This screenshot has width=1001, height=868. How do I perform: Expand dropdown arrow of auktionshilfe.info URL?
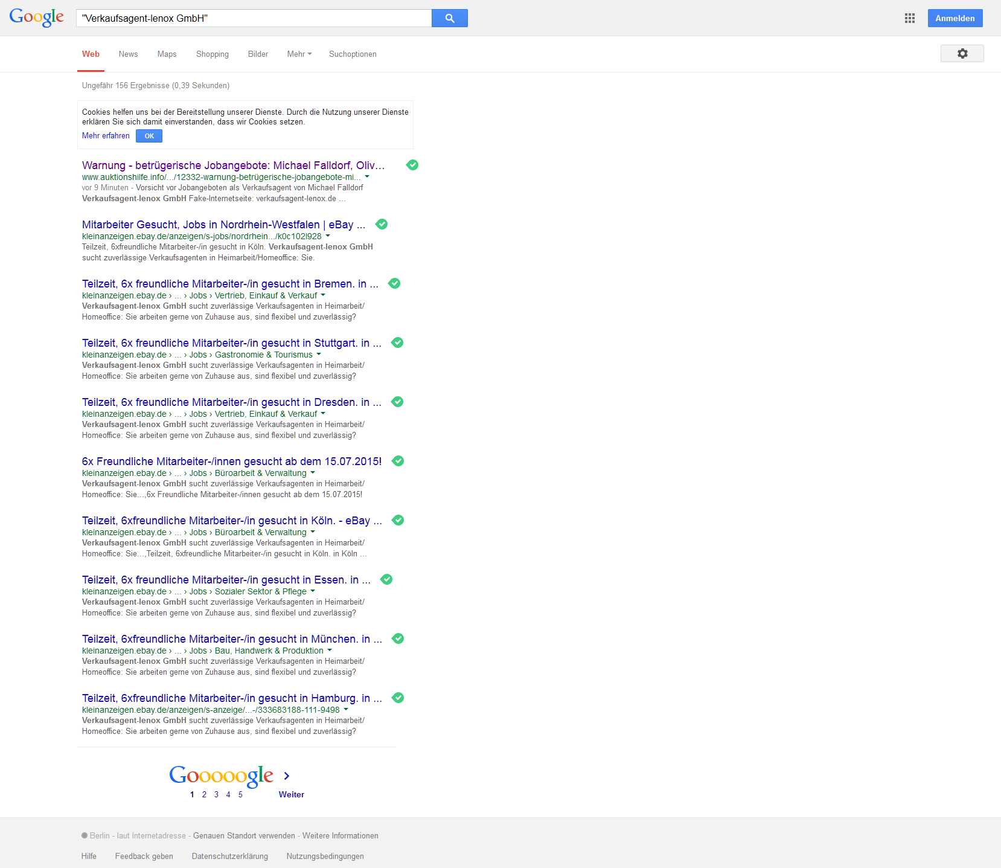click(x=367, y=177)
